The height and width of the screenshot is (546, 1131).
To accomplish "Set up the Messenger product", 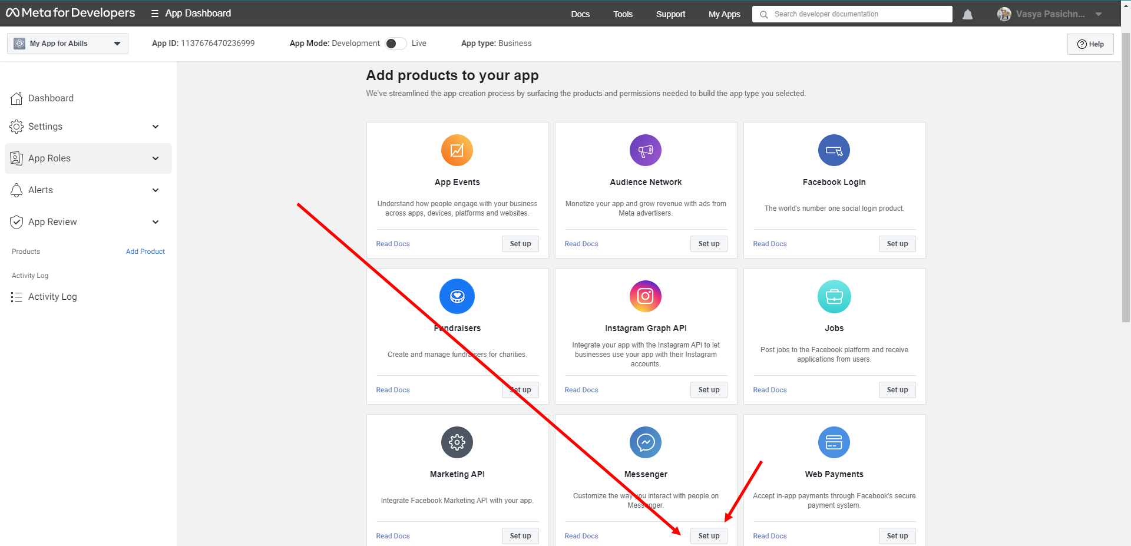I will tap(708, 536).
